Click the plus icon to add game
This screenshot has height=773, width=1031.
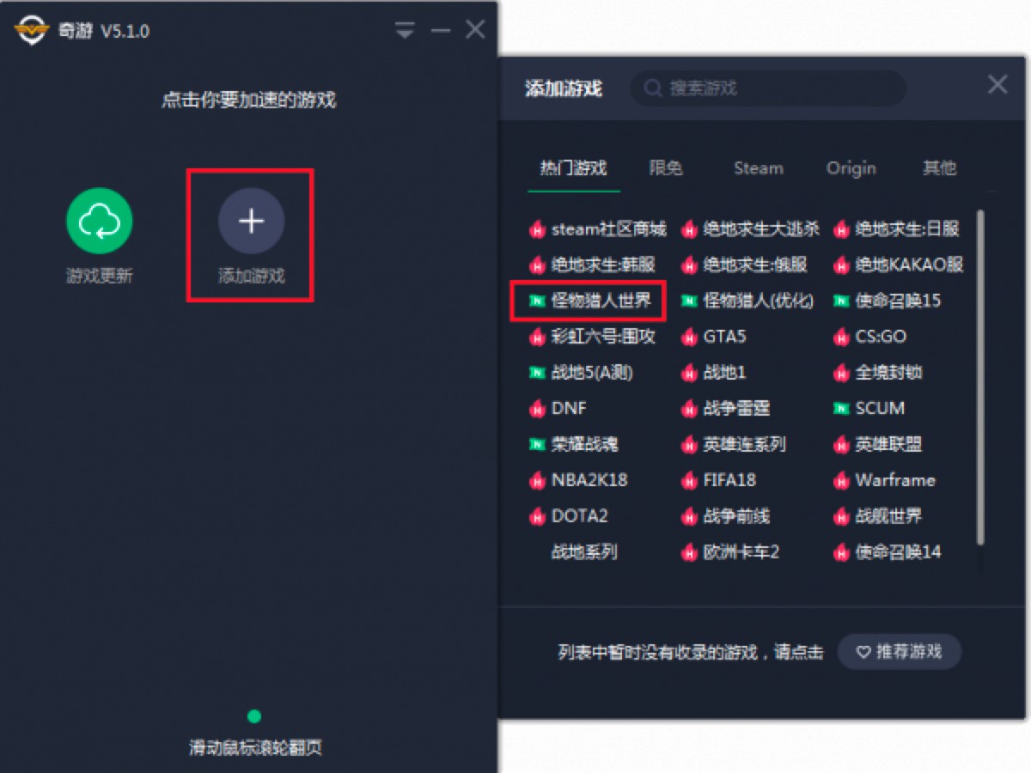[x=251, y=222]
